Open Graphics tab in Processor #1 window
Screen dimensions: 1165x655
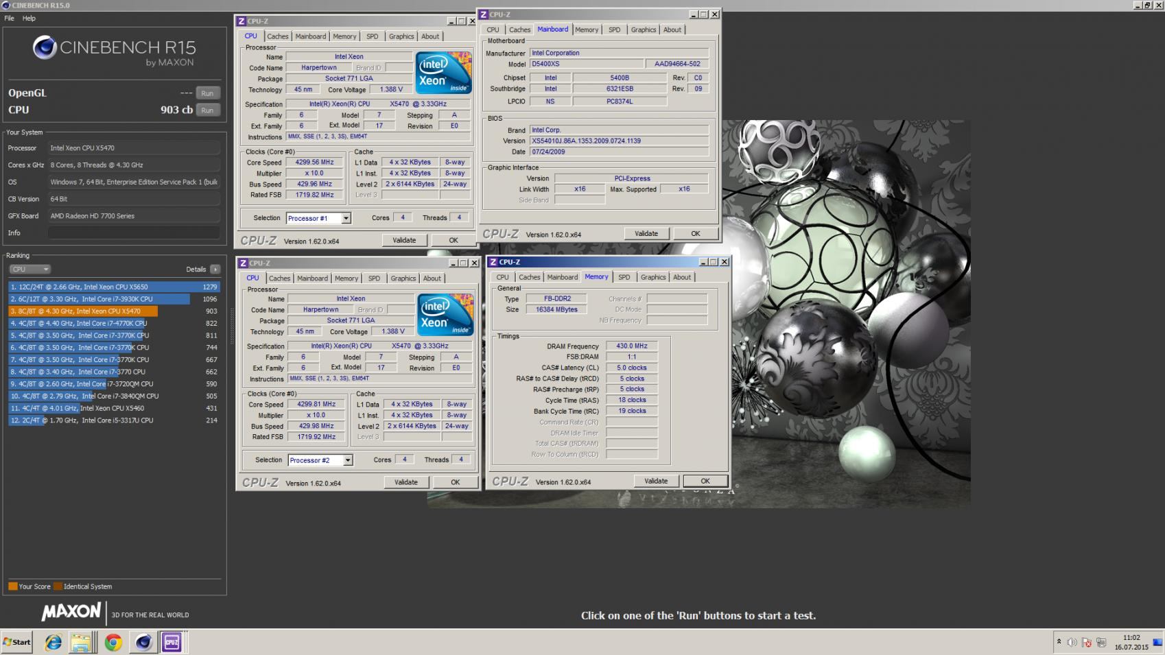click(x=401, y=36)
